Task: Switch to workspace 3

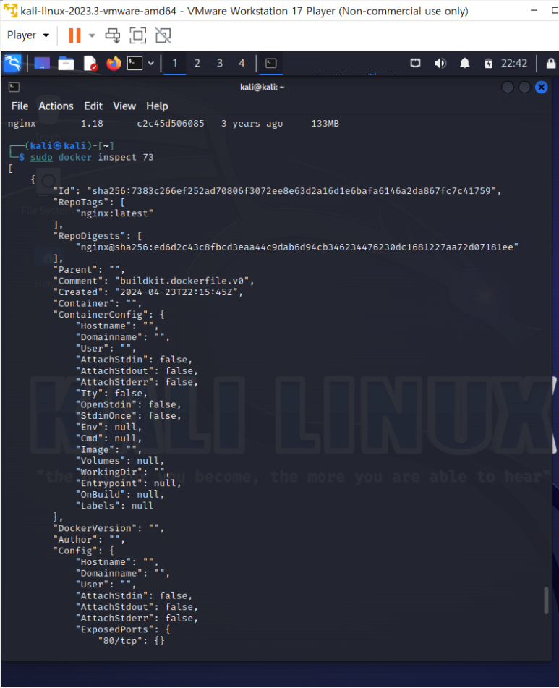Action: [220, 63]
